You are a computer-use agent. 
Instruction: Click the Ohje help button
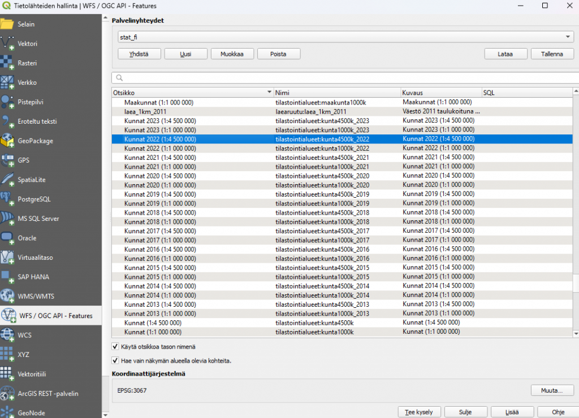point(558,412)
